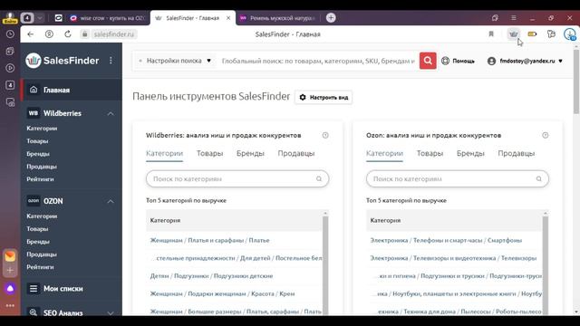The height and width of the screenshot is (326, 580).
Task: Click the Wildberries category search magnifier icon
Action: tap(319, 179)
